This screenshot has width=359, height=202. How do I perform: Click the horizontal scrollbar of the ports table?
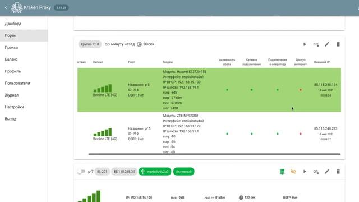tap(214, 154)
